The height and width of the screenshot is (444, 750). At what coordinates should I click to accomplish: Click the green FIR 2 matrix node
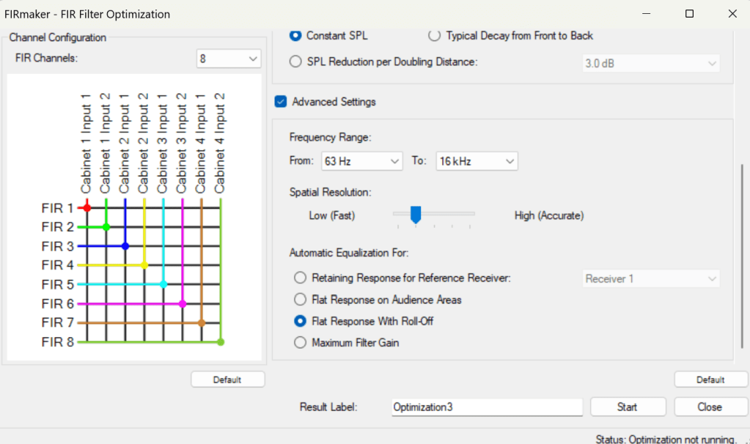[106, 227]
